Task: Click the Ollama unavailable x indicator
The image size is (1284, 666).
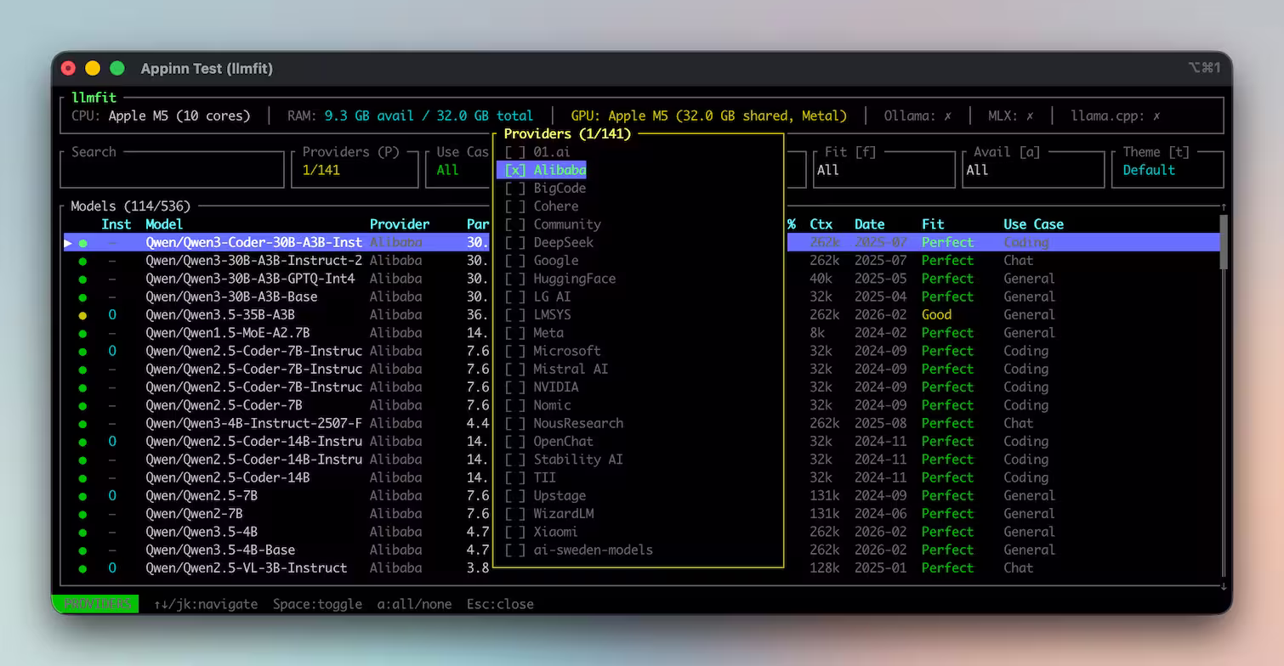Action: (948, 116)
